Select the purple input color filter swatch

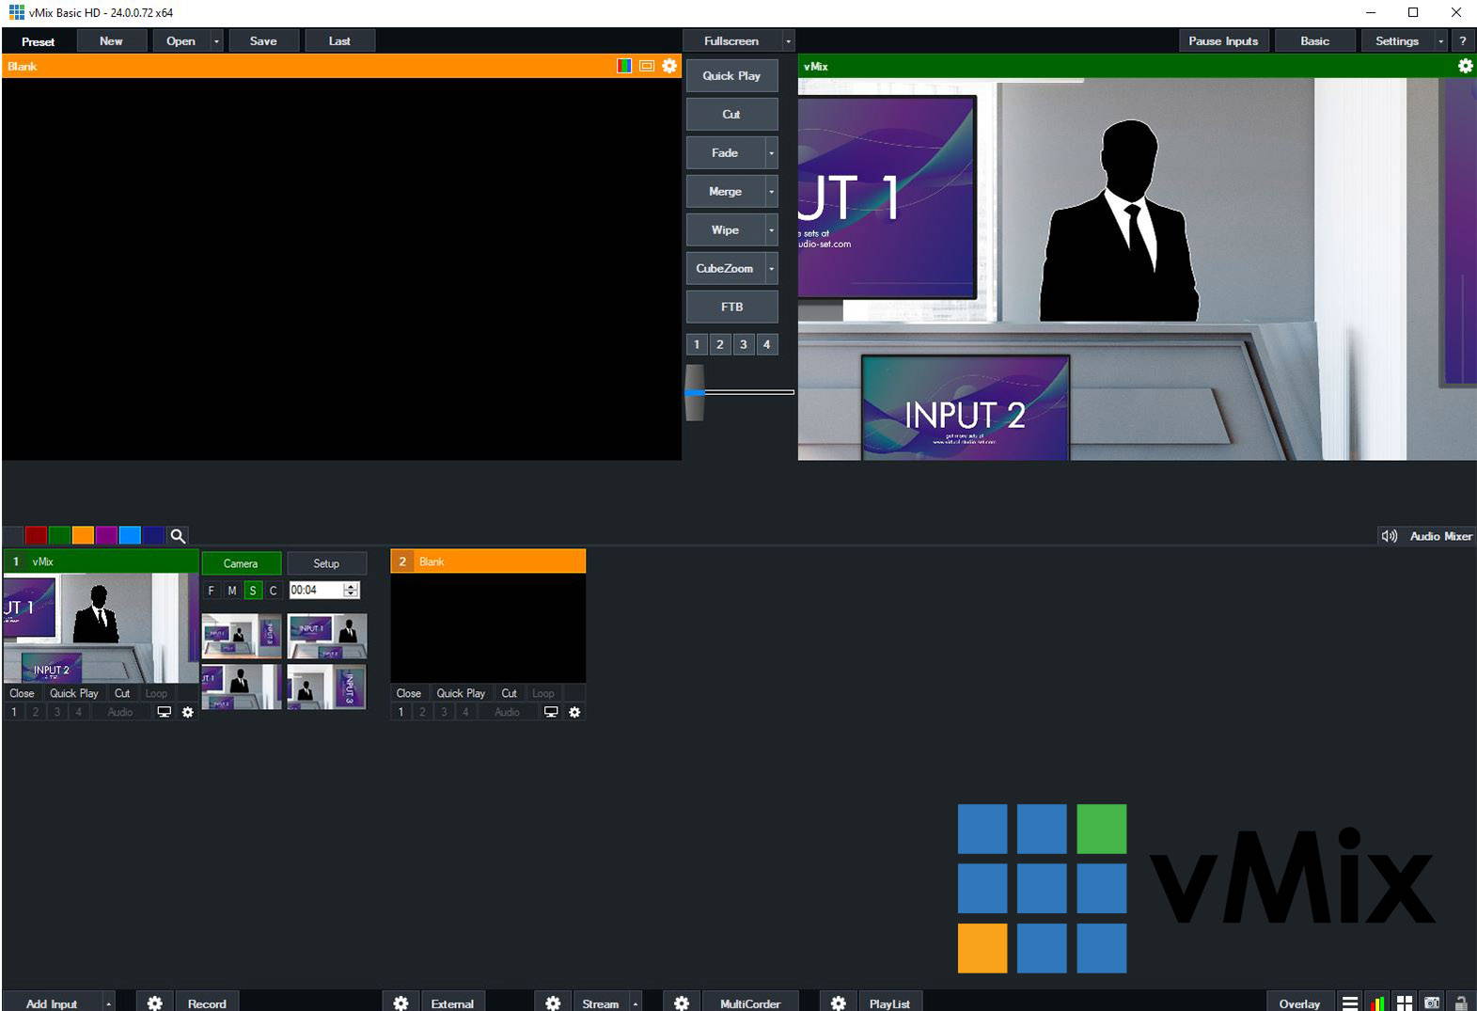pos(106,535)
